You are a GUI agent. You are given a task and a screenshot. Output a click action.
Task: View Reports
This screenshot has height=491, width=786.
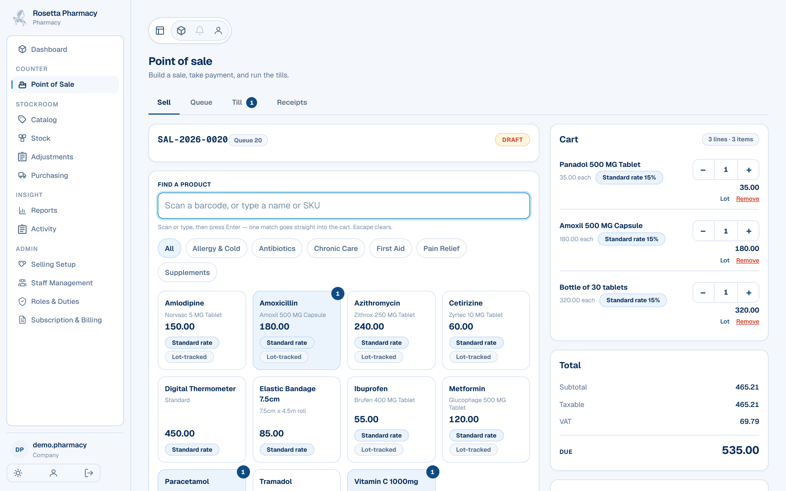click(65, 210)
